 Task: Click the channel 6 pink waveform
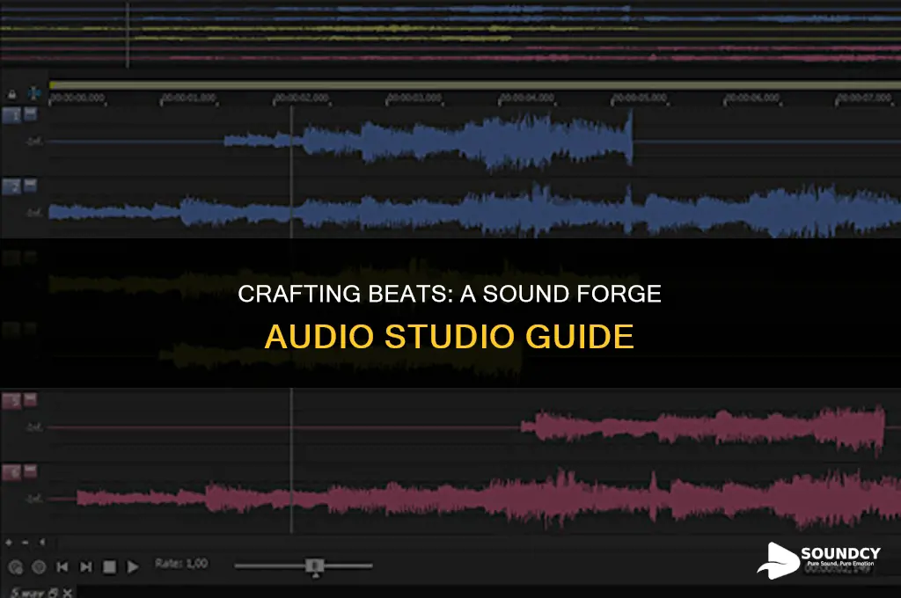point(488,499)
